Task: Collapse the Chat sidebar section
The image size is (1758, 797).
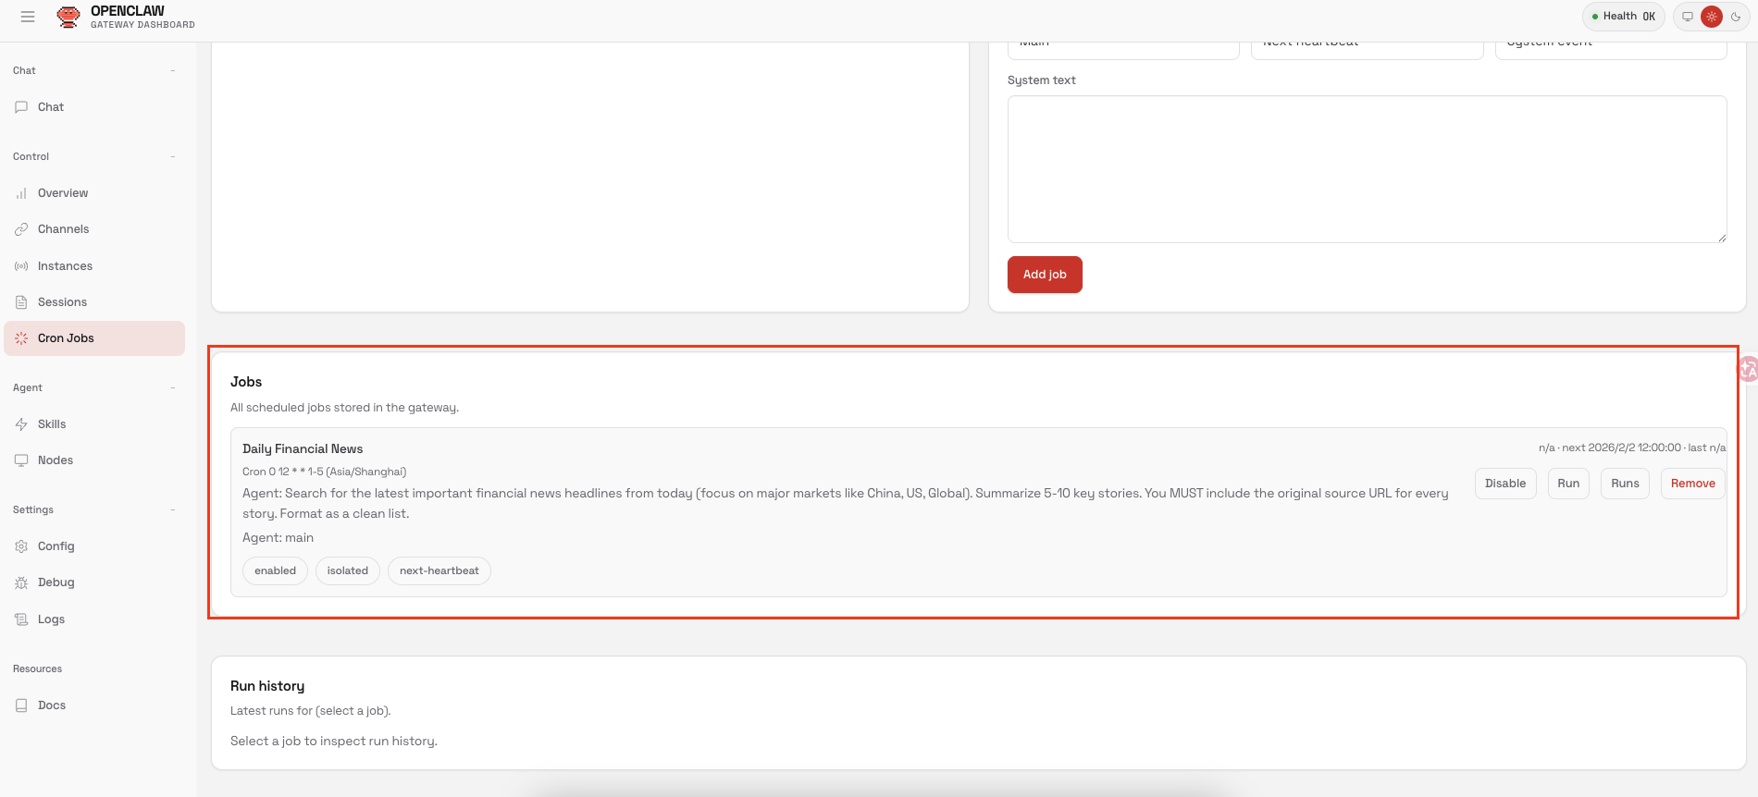Action: (173, 71)
